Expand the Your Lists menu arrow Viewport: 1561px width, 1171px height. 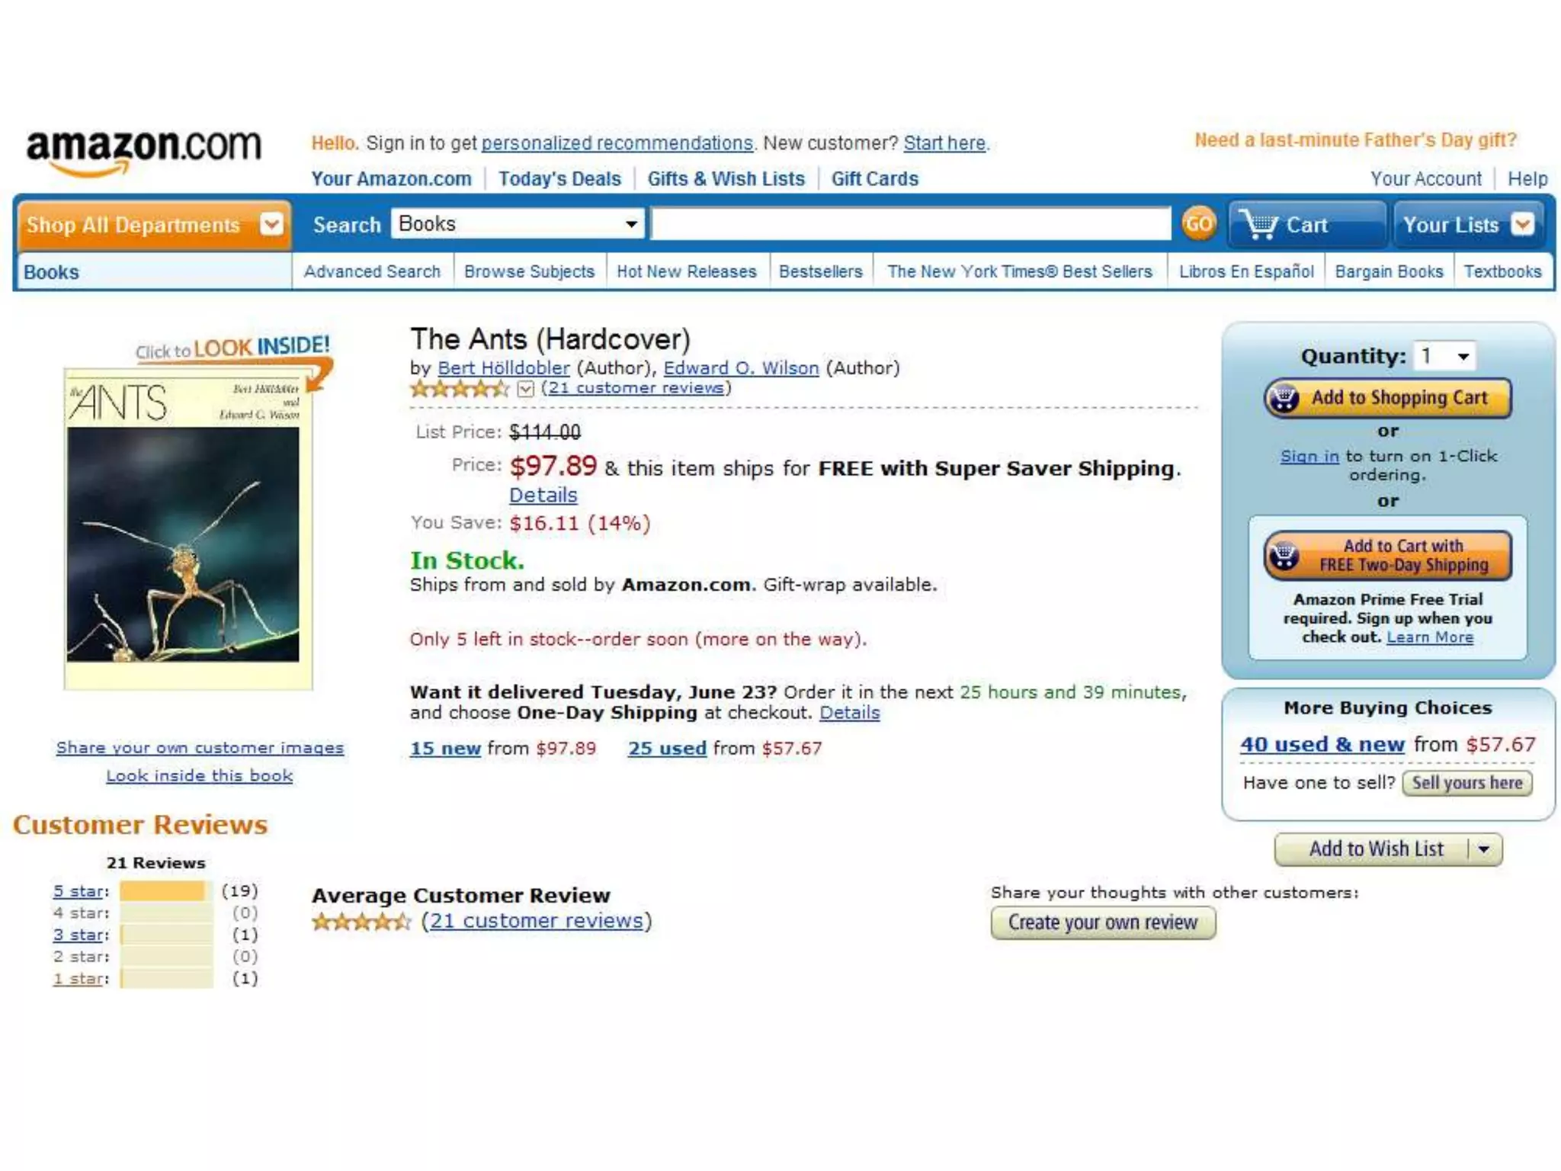pyautogui.click(x=1522, y=225)
